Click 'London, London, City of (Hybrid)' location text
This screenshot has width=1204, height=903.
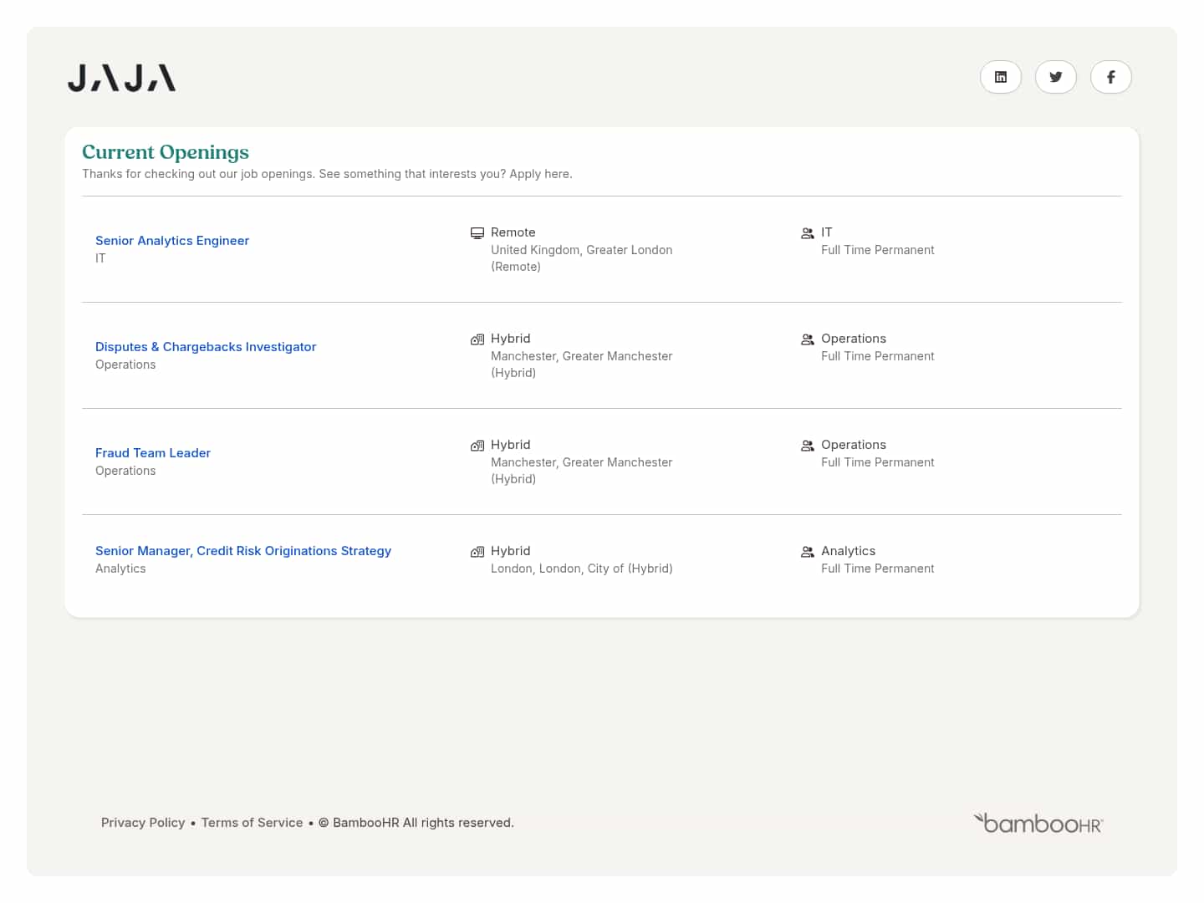tap(582, 569)
